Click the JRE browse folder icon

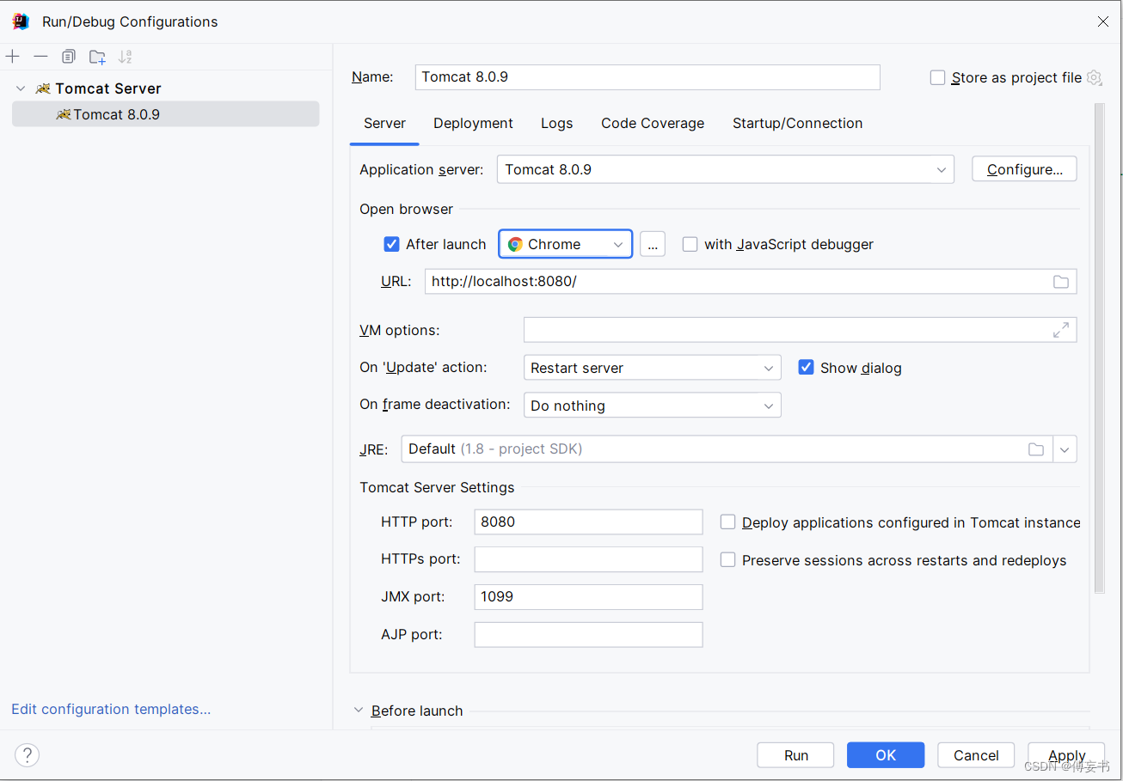1036,449
